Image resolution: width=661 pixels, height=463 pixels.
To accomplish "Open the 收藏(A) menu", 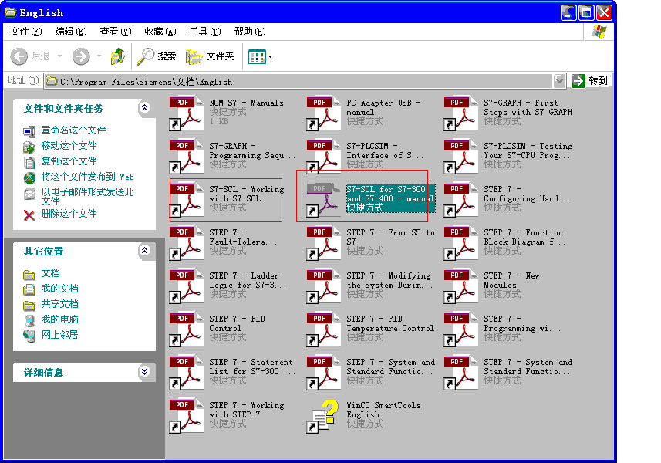I will tap(160, 32).
